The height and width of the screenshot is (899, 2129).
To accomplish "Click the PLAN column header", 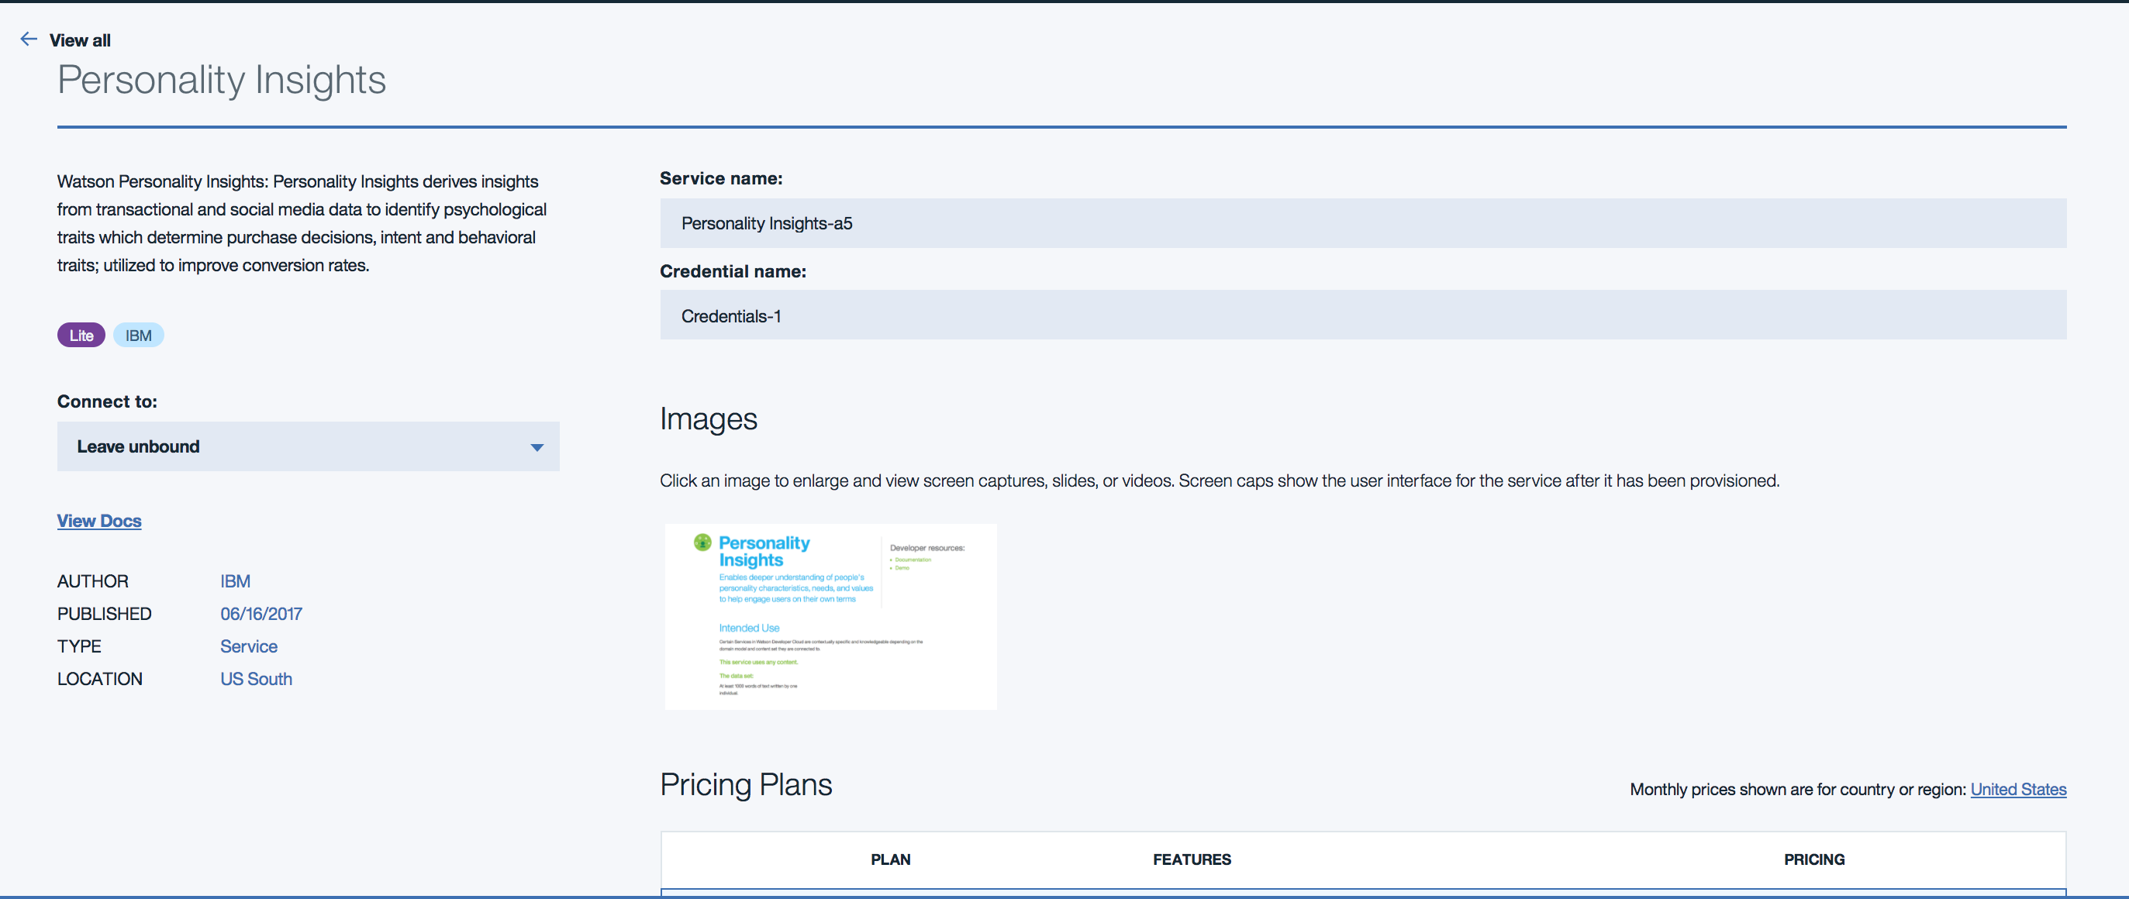I will (890, 859).
